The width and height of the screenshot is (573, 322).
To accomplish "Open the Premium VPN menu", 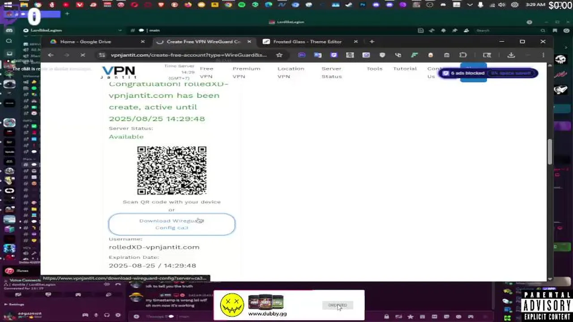I will click(246, 72).
